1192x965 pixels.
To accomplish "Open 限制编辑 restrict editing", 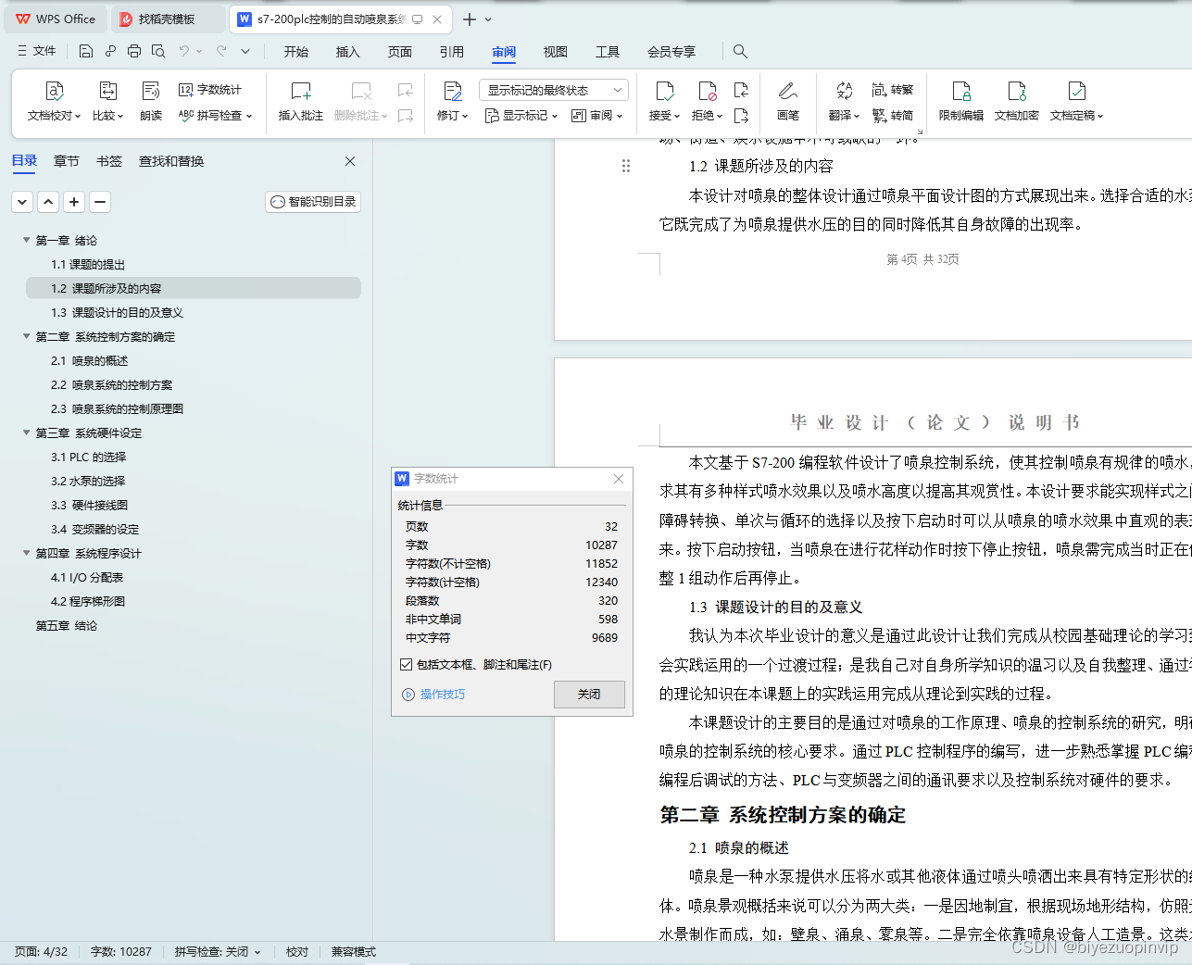I will coord(961,102).
